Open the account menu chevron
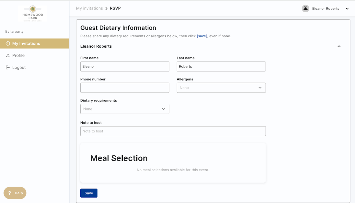 point(347,9)
